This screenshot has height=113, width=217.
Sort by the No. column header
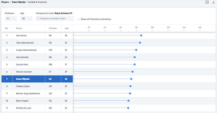[x=7, y=28]
